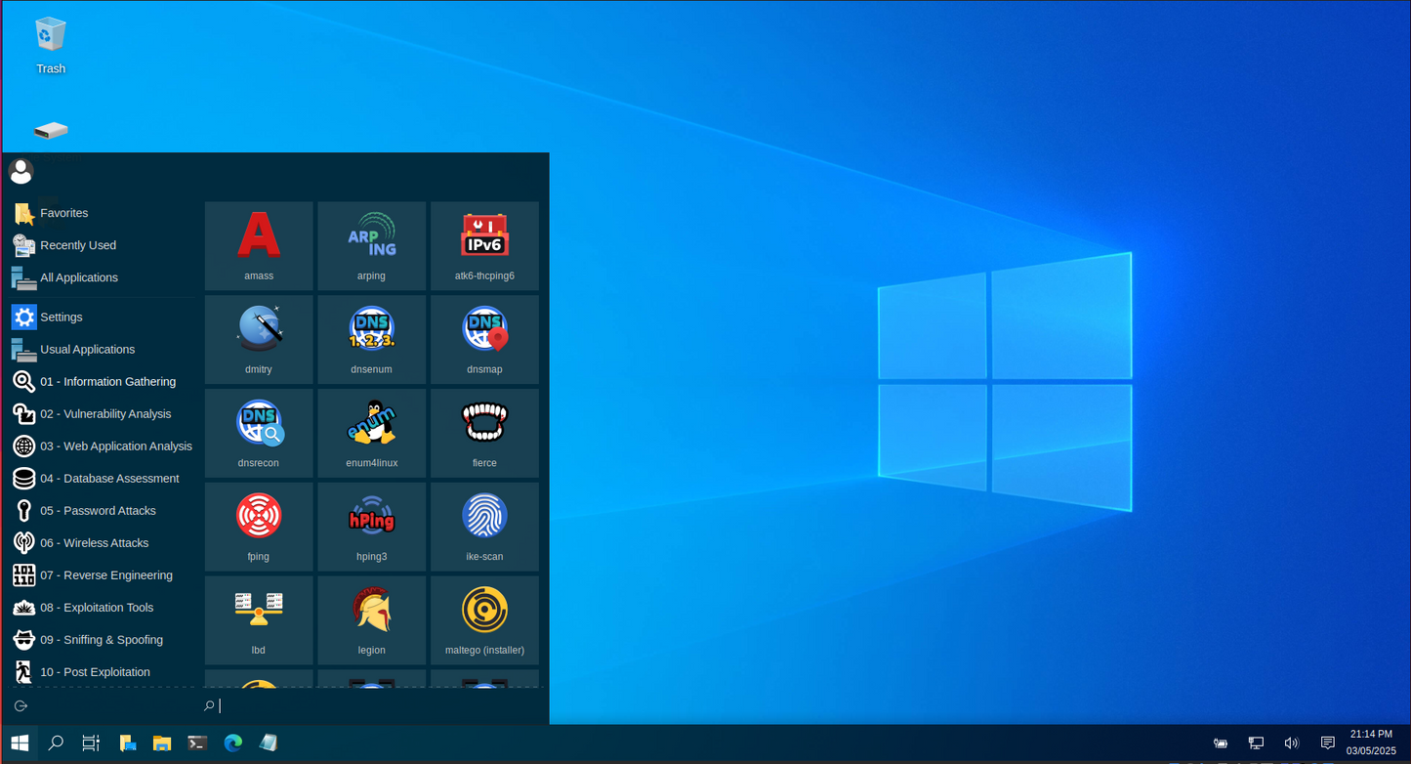The height and width of the screenshot is (764, 1411).
Task: Click the log out icon in the menu
Action: (x=21, y=705)
